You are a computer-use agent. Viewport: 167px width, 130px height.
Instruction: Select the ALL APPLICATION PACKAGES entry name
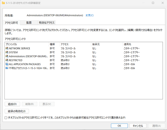tap(25, 64)
